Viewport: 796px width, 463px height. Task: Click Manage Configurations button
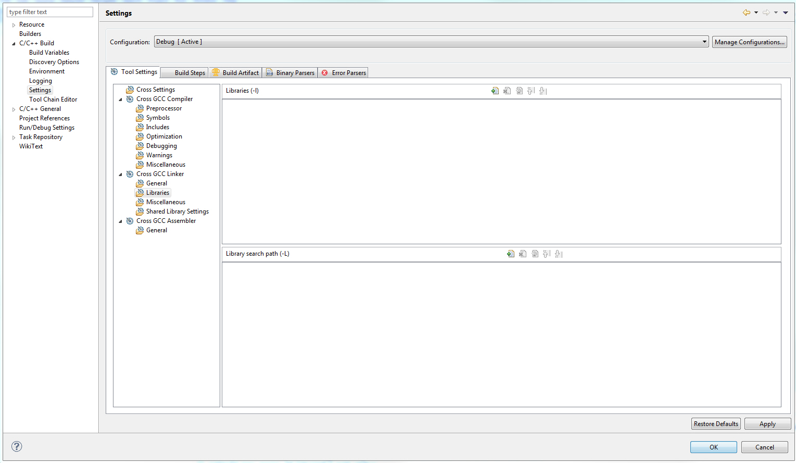pyautogui.click(x=749, y=42)
